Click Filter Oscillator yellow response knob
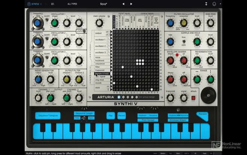Viewport: 247px width, 155px height. click(183, 23)
